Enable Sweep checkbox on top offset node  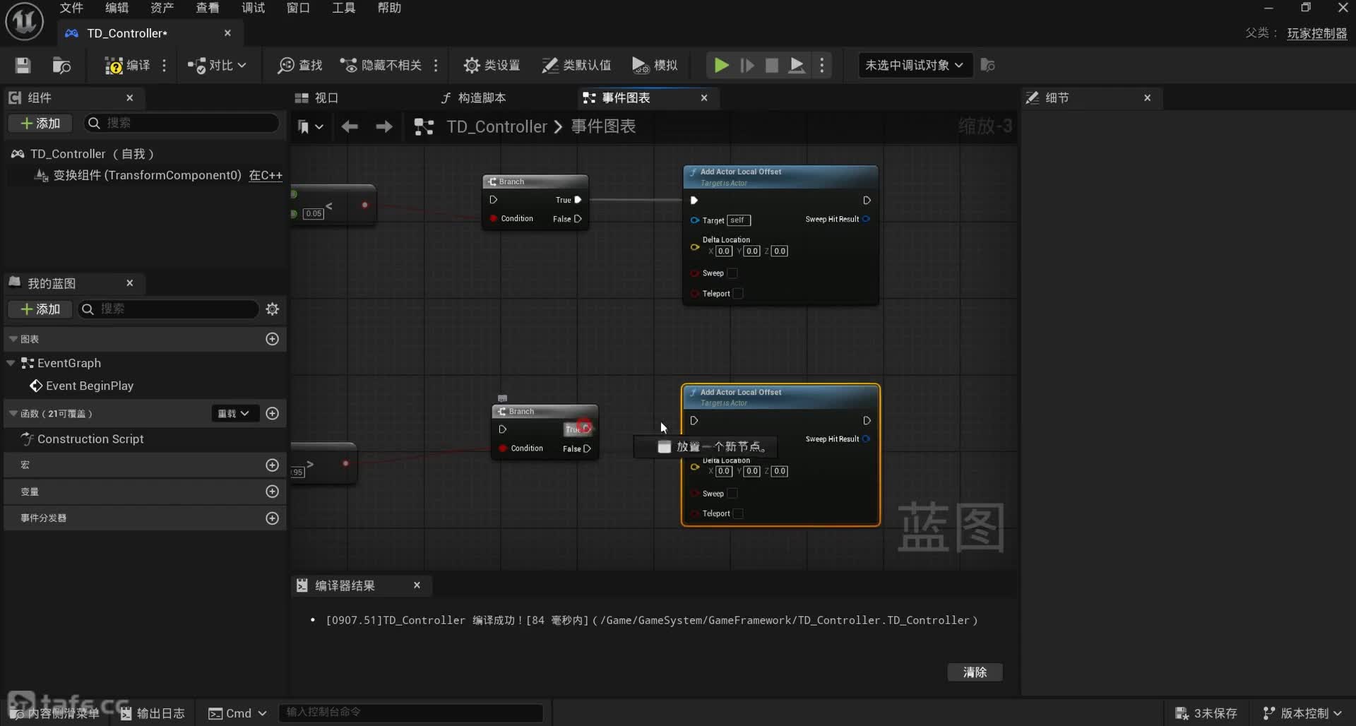732,273
